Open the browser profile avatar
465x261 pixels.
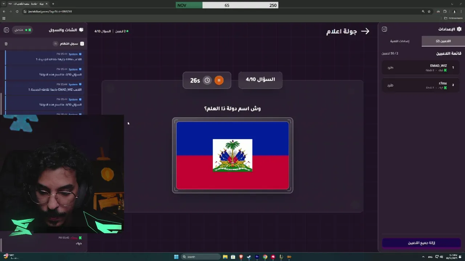click(x=454, y=11)
